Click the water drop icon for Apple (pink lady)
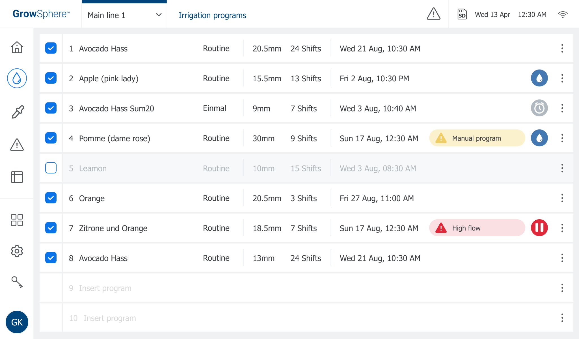579x339 pixels. coord(539,78)
